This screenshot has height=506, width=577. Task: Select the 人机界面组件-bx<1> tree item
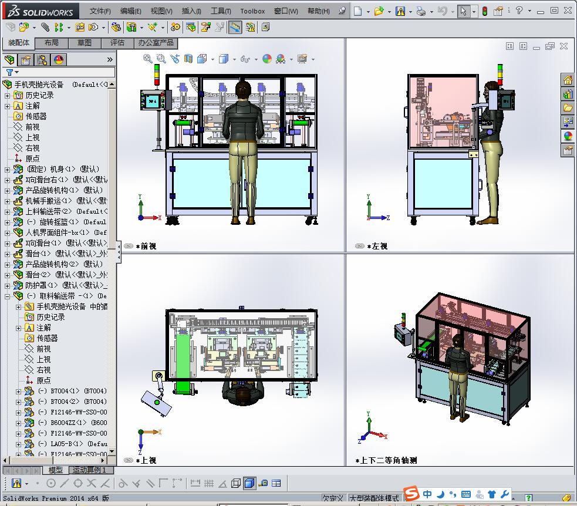[x=66, y=232]
